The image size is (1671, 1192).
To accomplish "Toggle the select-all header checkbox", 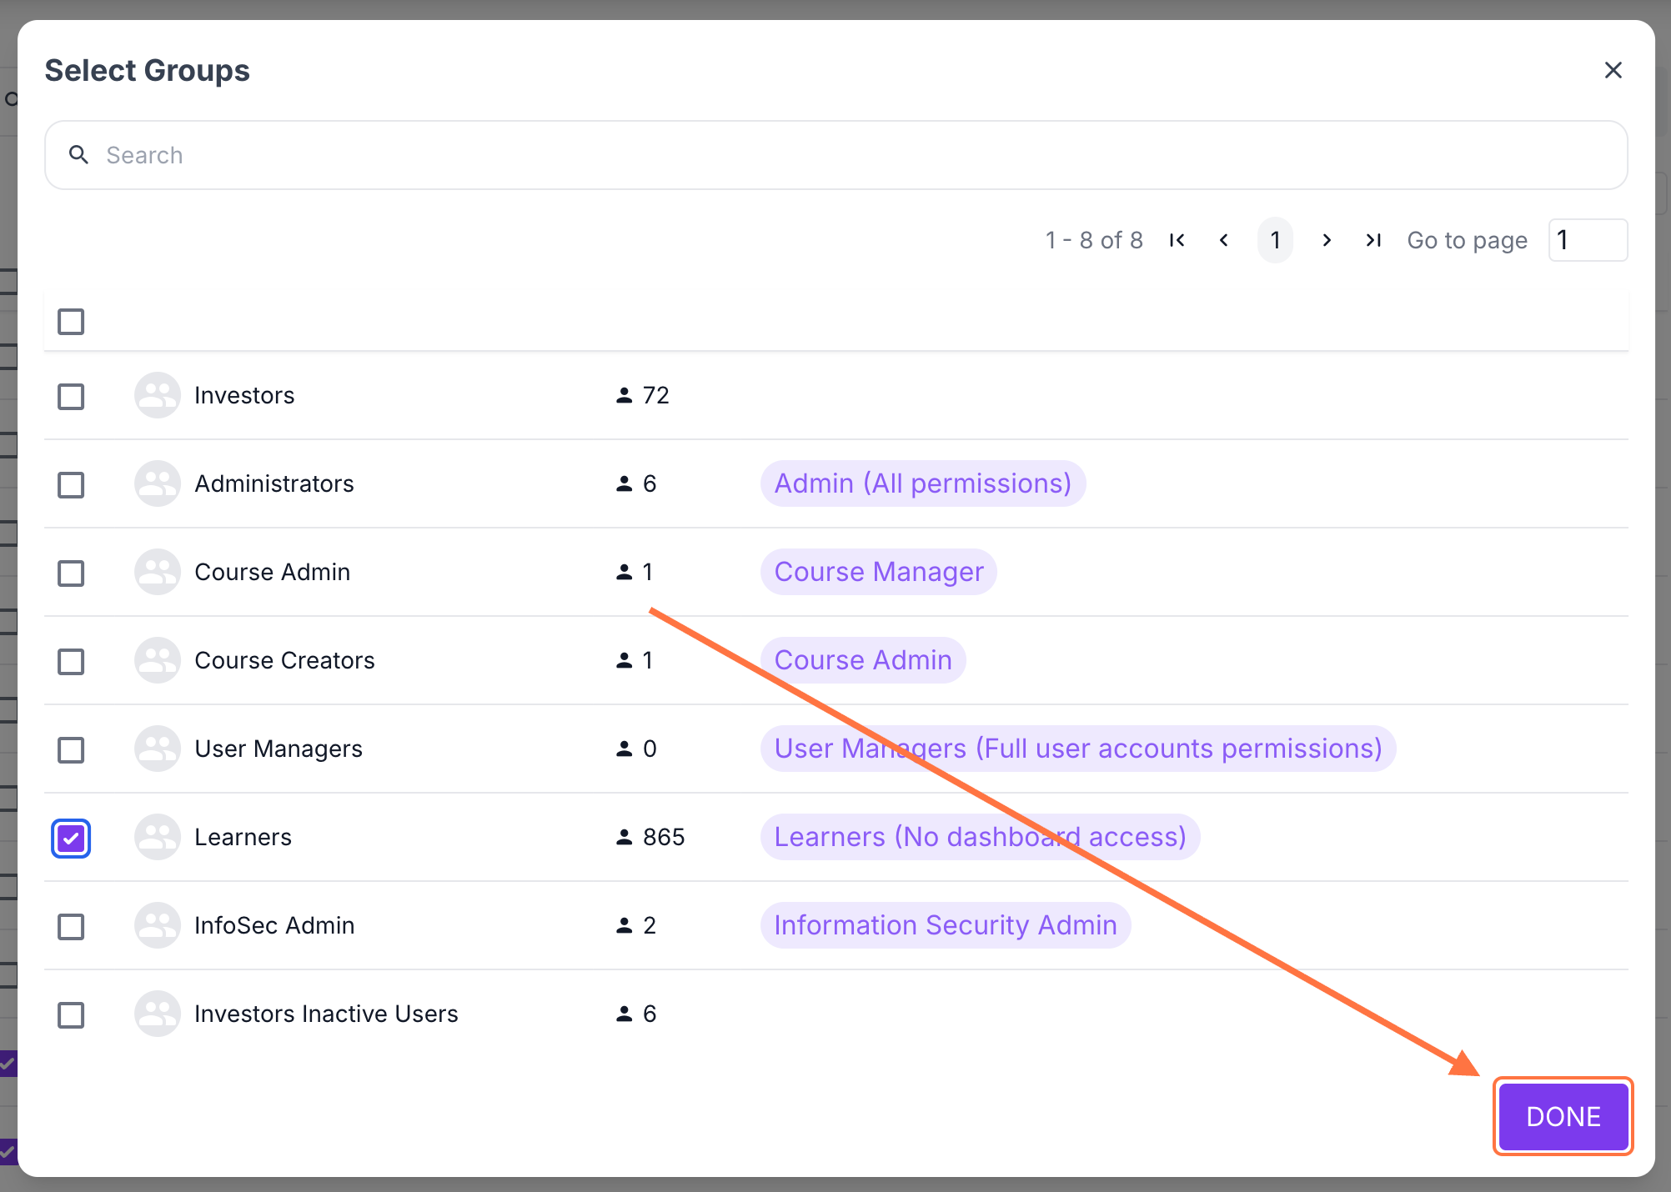I will [x=71, y=322].
